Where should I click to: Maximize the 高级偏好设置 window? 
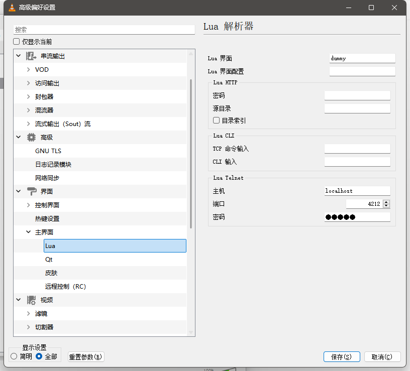pos(371,8)
